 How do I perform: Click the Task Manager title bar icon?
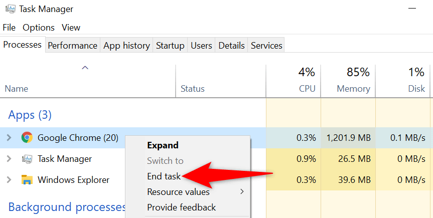click(10, 9)
